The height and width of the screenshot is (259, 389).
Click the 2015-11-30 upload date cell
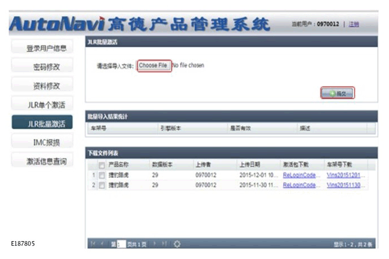click(259, 185)
